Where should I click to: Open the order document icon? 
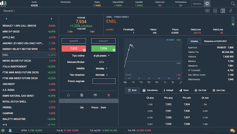(x=82, y=95)
